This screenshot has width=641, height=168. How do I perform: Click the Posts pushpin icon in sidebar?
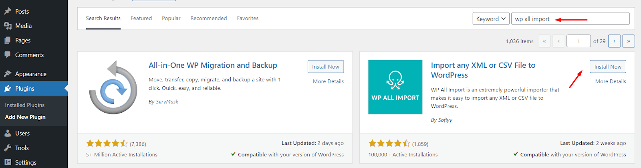pos(8,11)
